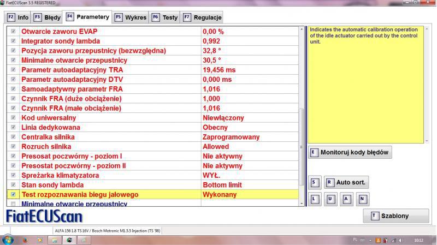Screen dimensions: 437x245
Task: Select the Sprężarka klimatyzatora parameter row
Action: click(109, 175)
